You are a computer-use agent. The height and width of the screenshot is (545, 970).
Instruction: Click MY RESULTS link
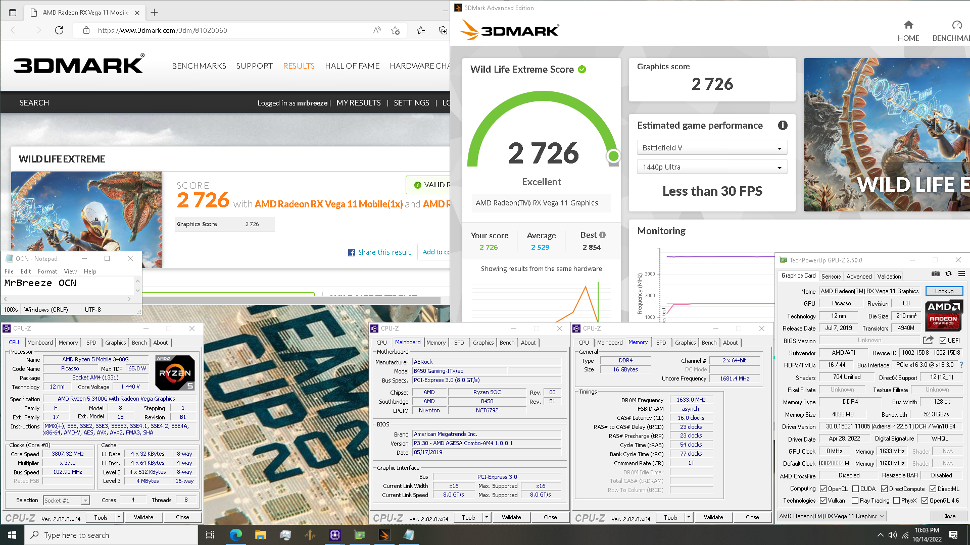[x=359, y=102]
